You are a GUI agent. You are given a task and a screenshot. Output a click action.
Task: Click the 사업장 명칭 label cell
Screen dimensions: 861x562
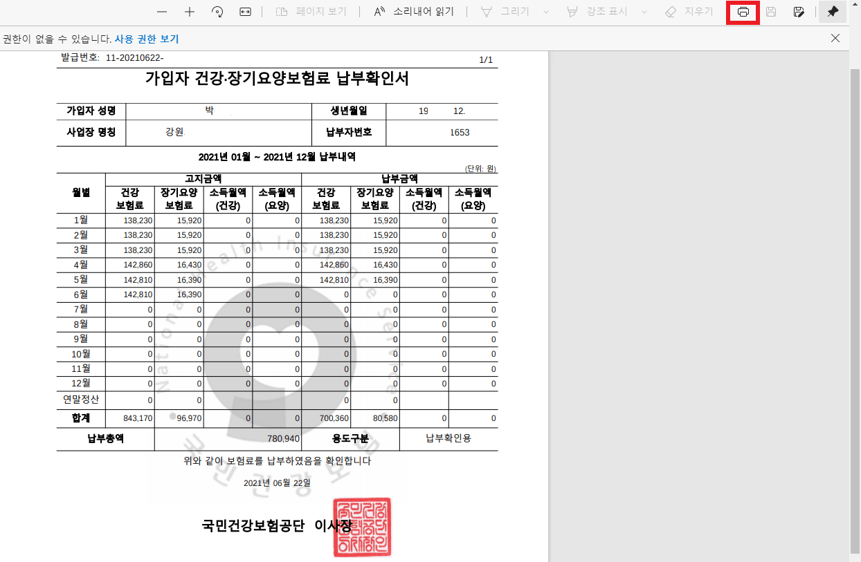(x=91, y=132)
